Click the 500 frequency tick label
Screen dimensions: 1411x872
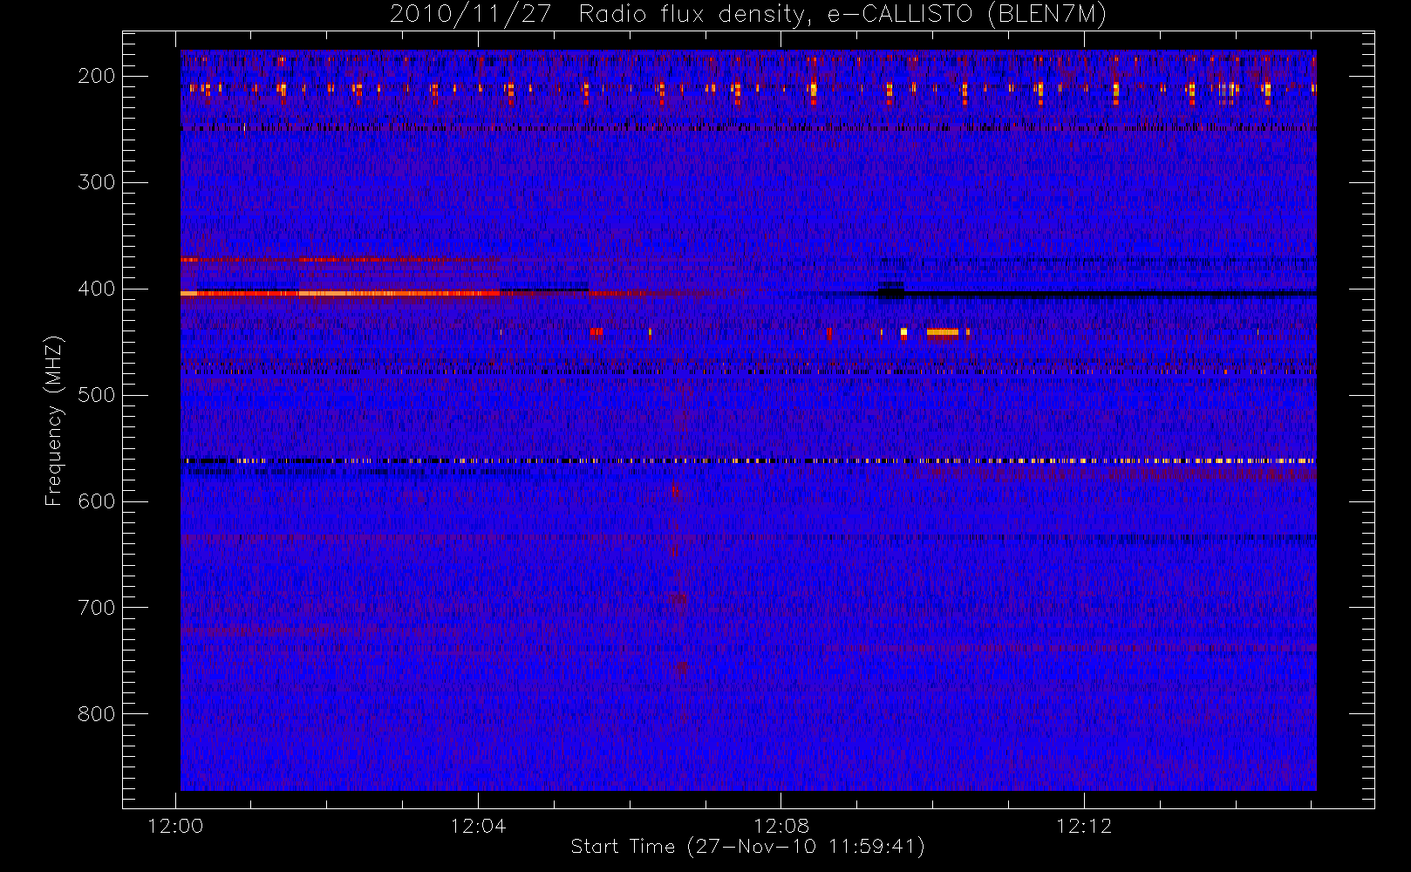pos(97,395)
